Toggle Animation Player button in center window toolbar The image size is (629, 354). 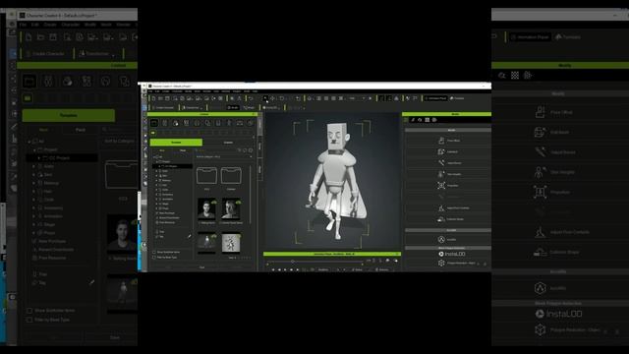click(x=435, y=98)
